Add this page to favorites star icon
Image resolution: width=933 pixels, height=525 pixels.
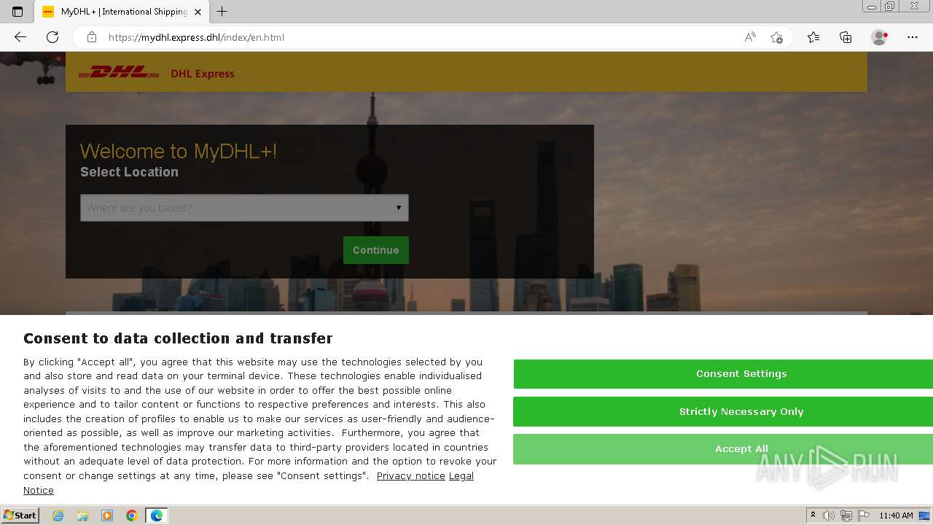[777, 37]
